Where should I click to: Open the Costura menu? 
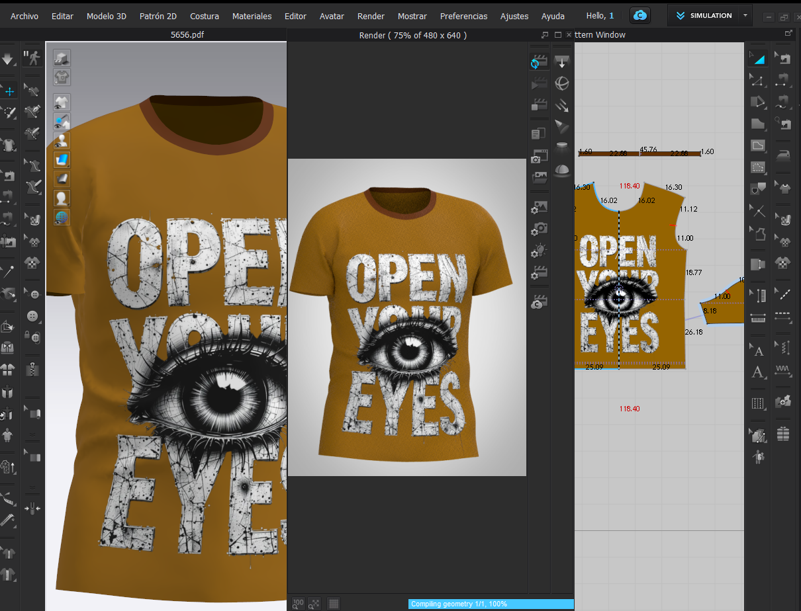[204, 16]
